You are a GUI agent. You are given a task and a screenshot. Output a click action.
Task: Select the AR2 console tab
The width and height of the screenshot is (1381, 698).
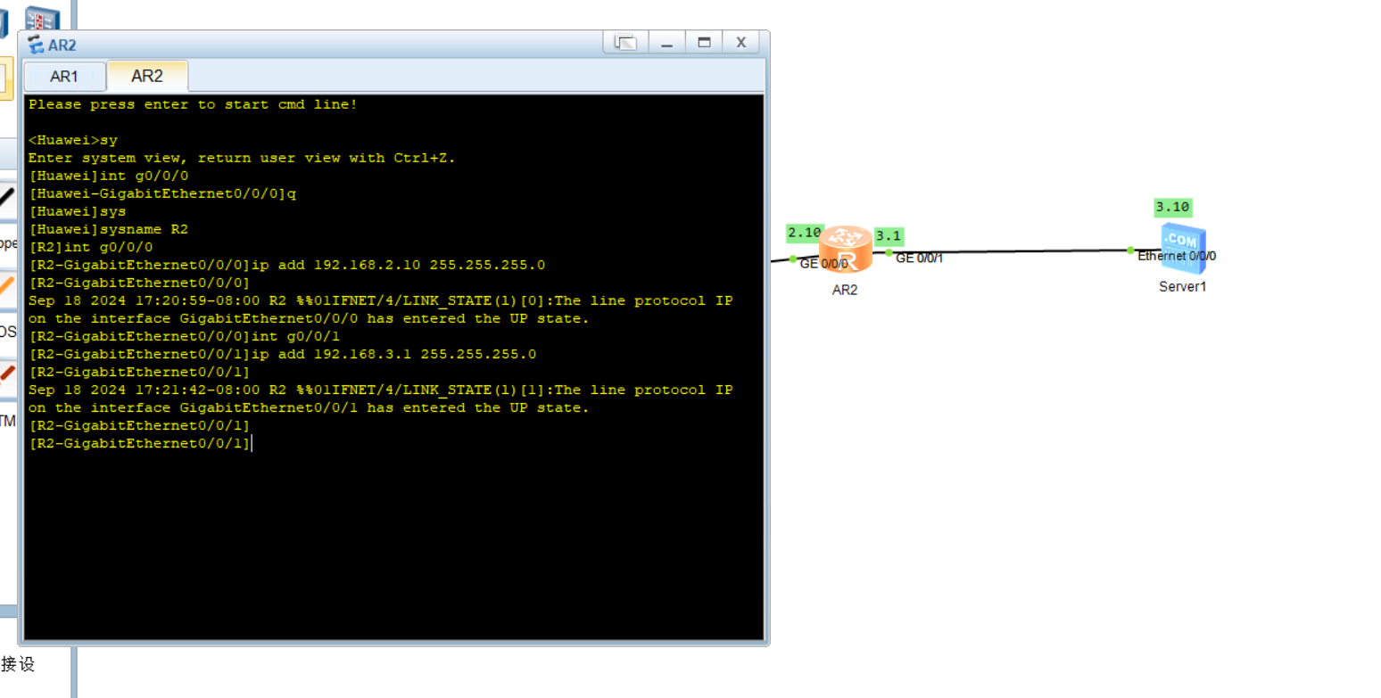coord(147,77)
